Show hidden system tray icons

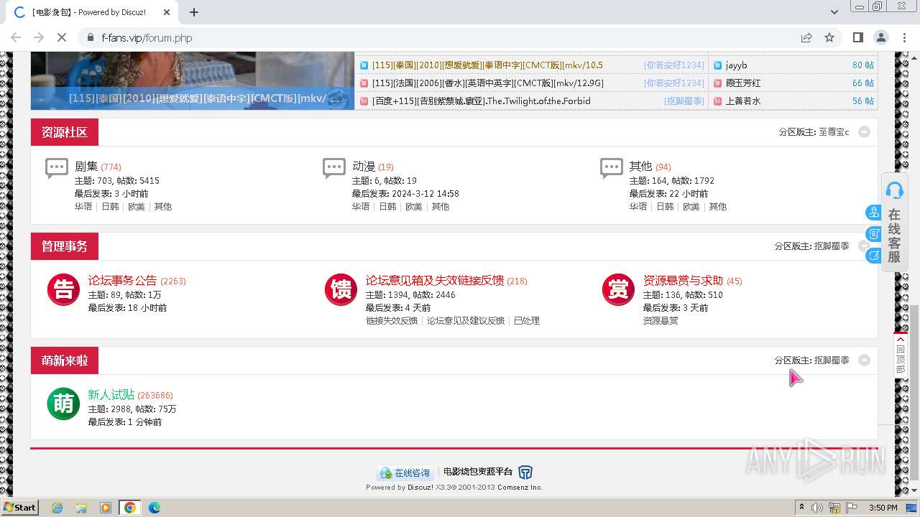tap(801, 508)
